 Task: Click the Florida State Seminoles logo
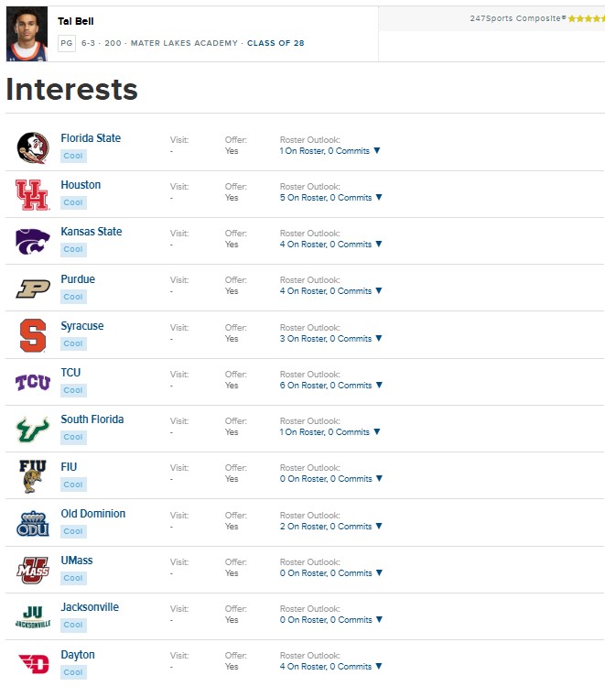33,147
